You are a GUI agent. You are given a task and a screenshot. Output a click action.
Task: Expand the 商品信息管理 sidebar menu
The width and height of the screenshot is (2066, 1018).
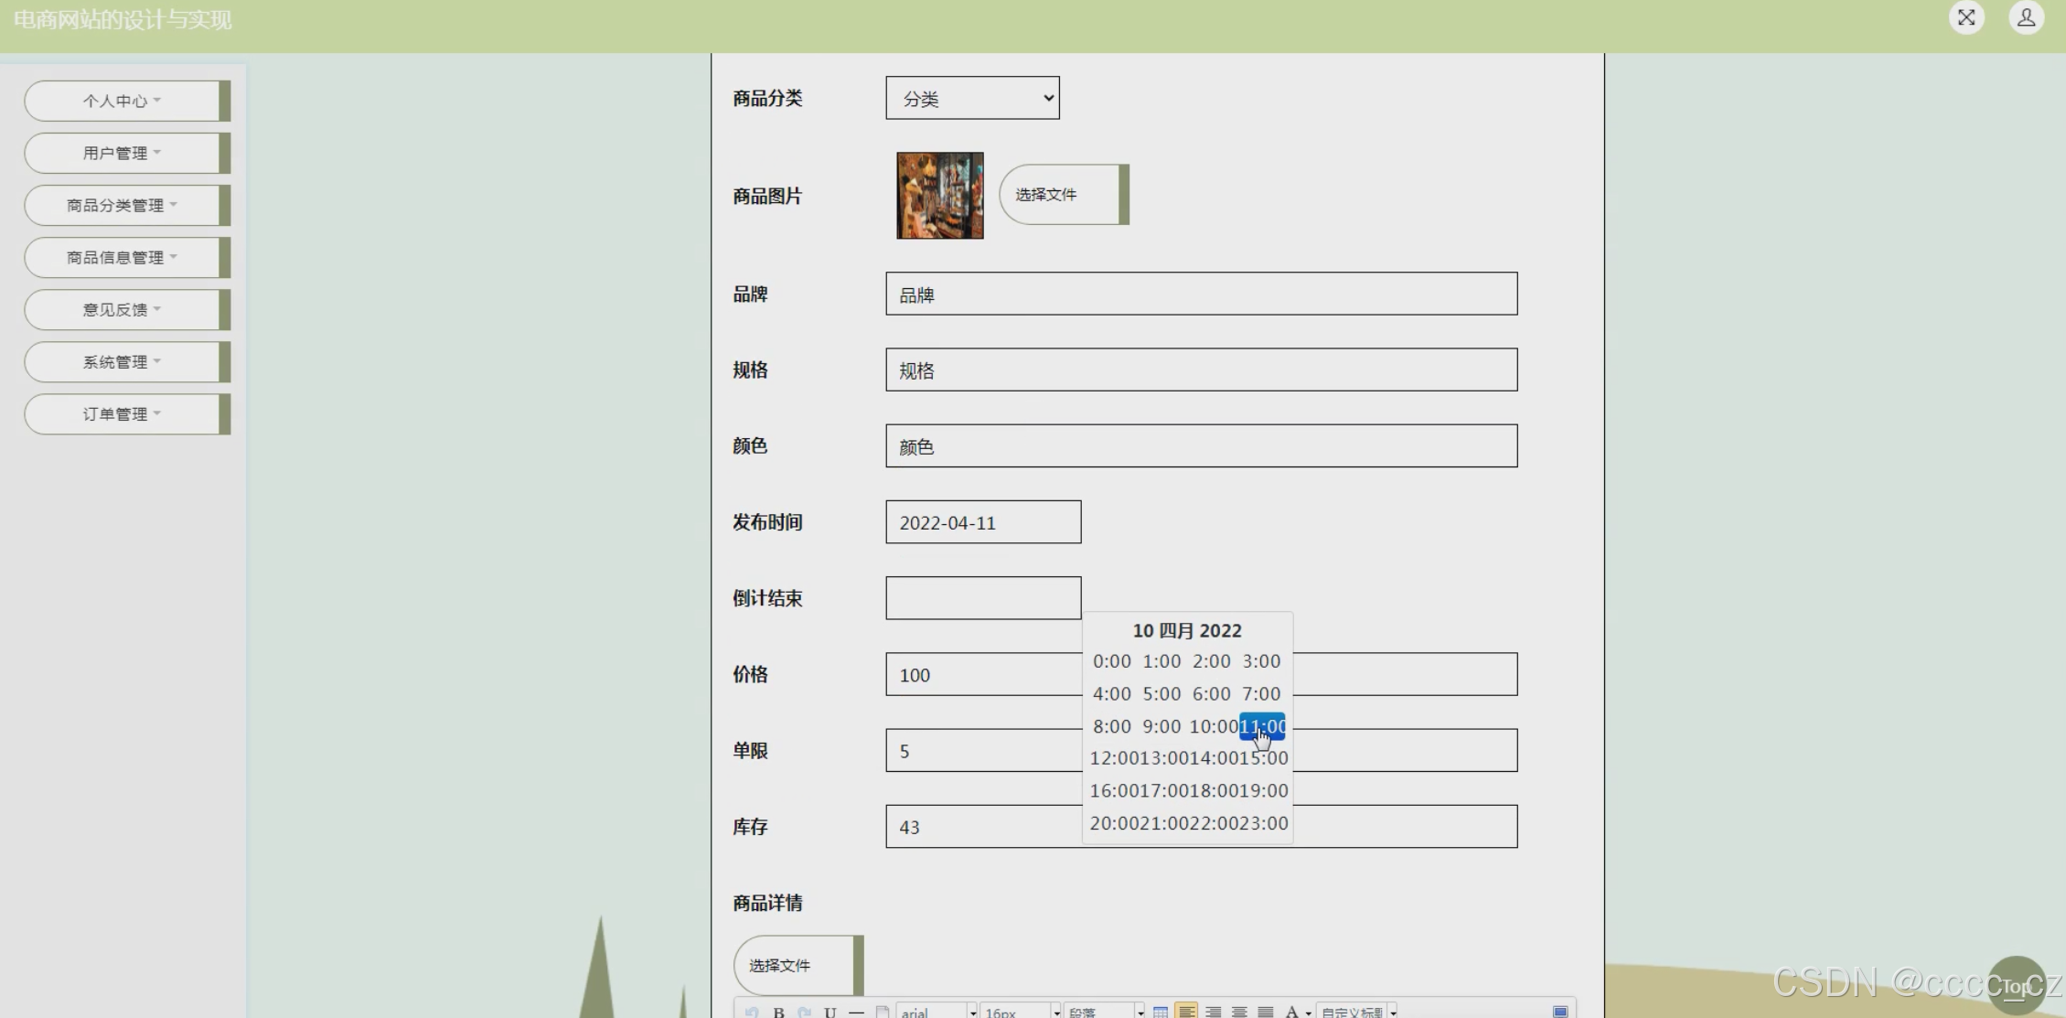pyautogui.click(x=123, y=258)
